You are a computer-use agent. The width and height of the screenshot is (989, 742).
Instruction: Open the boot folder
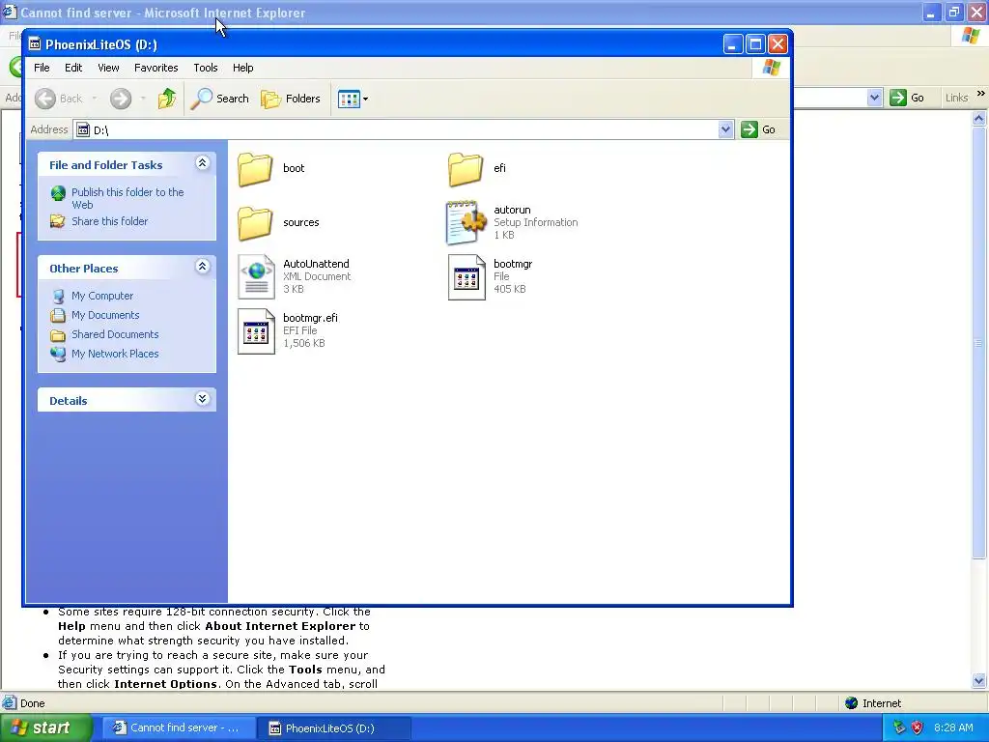click(255, 169)
